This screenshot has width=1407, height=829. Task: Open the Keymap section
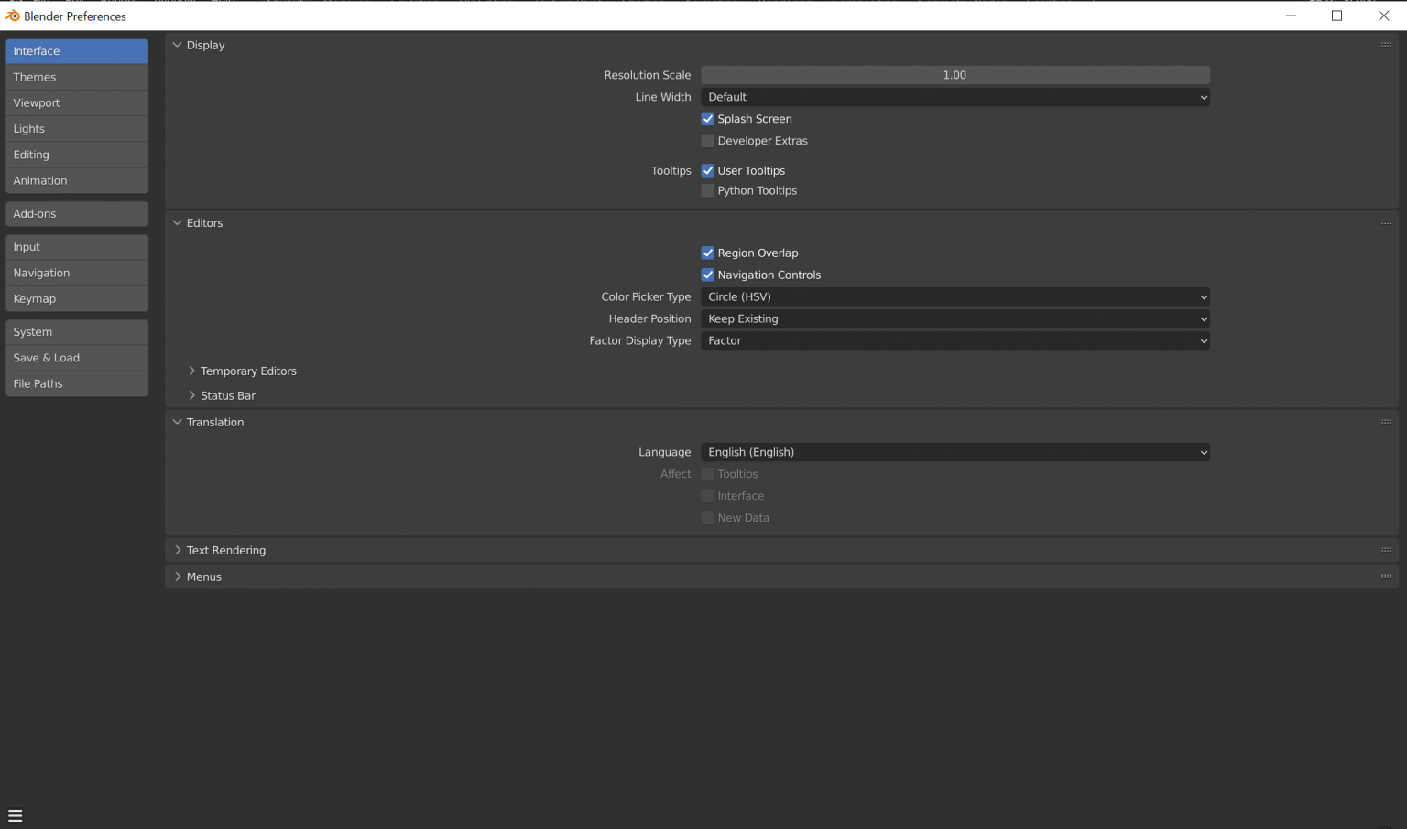click(x=77, y=298)
